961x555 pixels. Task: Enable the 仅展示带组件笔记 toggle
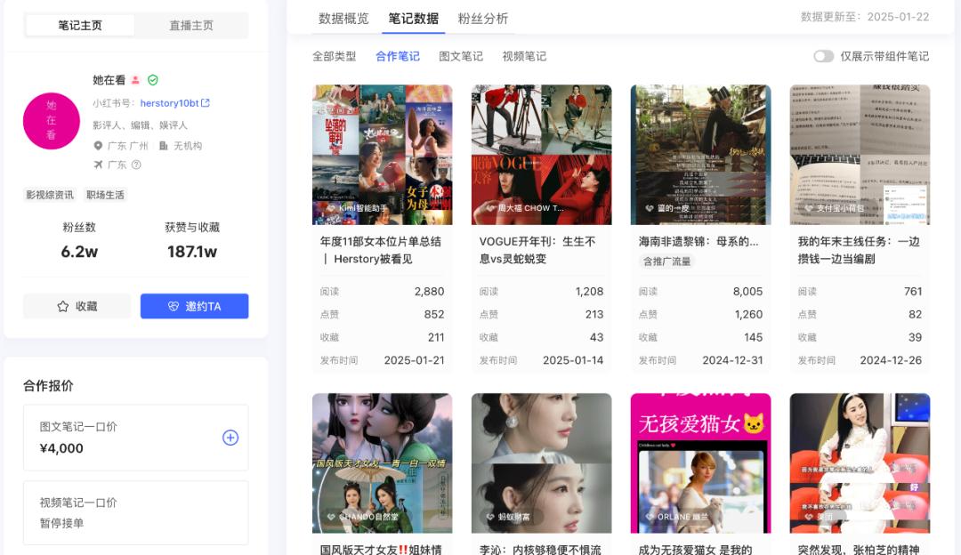pos(823,55)
